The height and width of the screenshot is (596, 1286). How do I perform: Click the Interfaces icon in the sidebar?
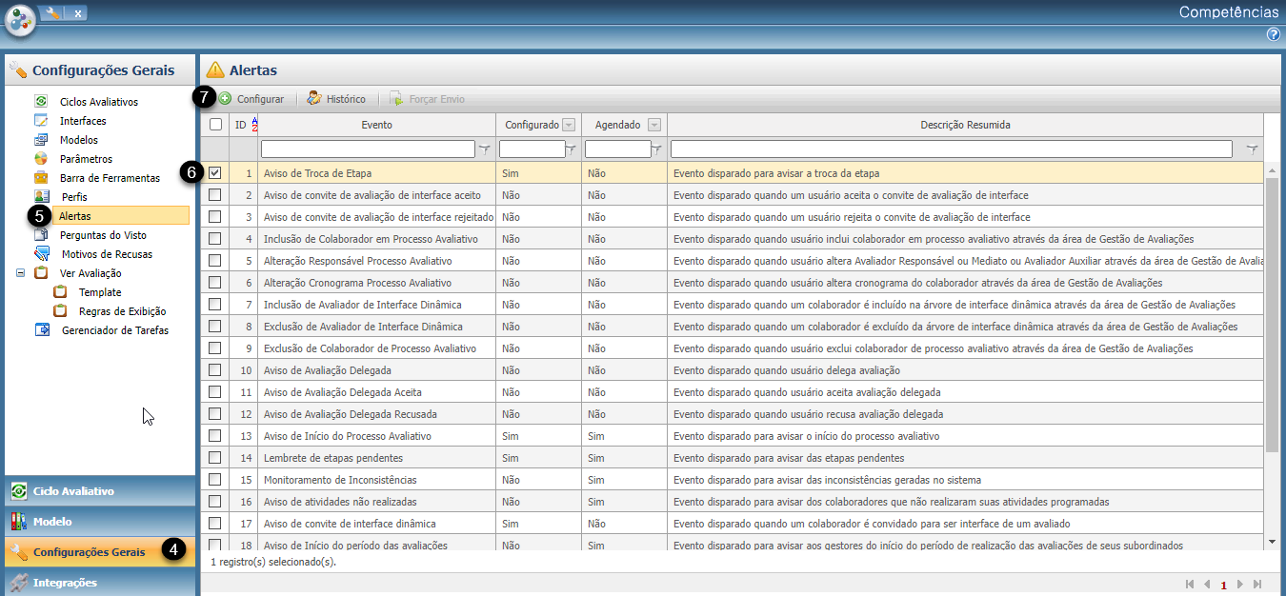[x=41, y=121]
